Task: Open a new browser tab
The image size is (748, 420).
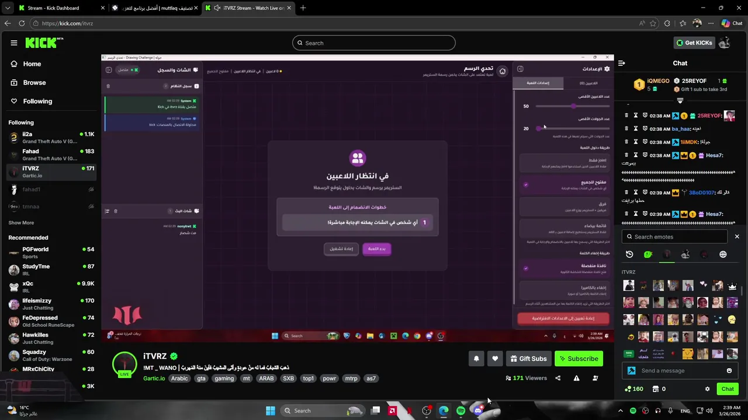Action: 303,8
